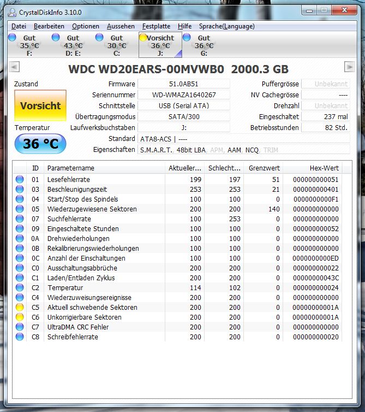Close the CrystalDiskInfo window
The width and height of the screenshot is (365, 412).
[x=344, y=10]
